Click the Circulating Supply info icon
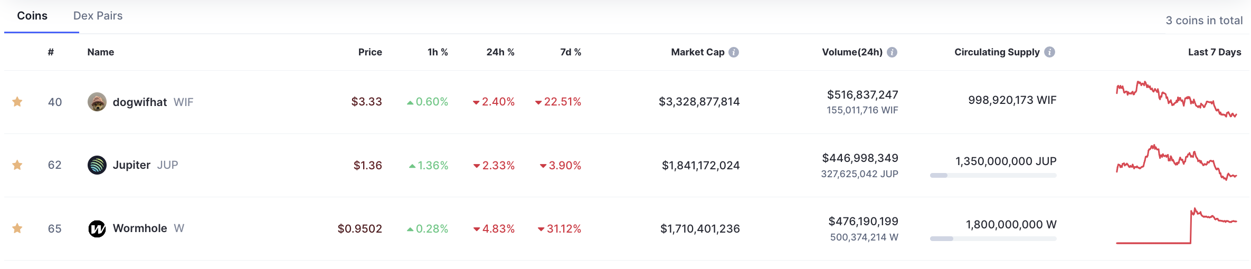This screenshot has height=269, width=1251. click(1050, 52)
